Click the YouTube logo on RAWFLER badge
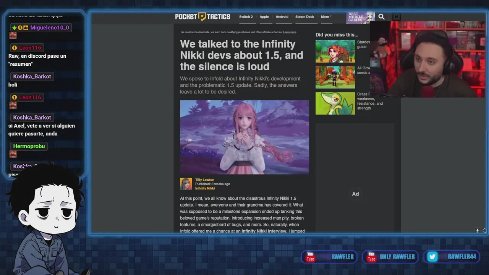 coord(310,257)
